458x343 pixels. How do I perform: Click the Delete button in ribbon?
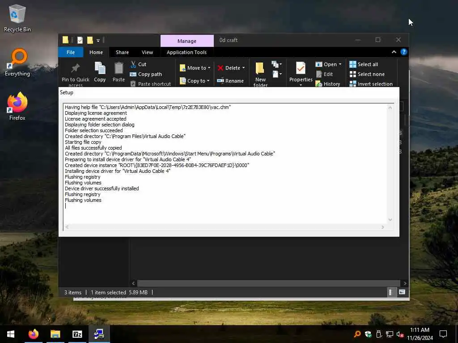[x=229, y=68]
